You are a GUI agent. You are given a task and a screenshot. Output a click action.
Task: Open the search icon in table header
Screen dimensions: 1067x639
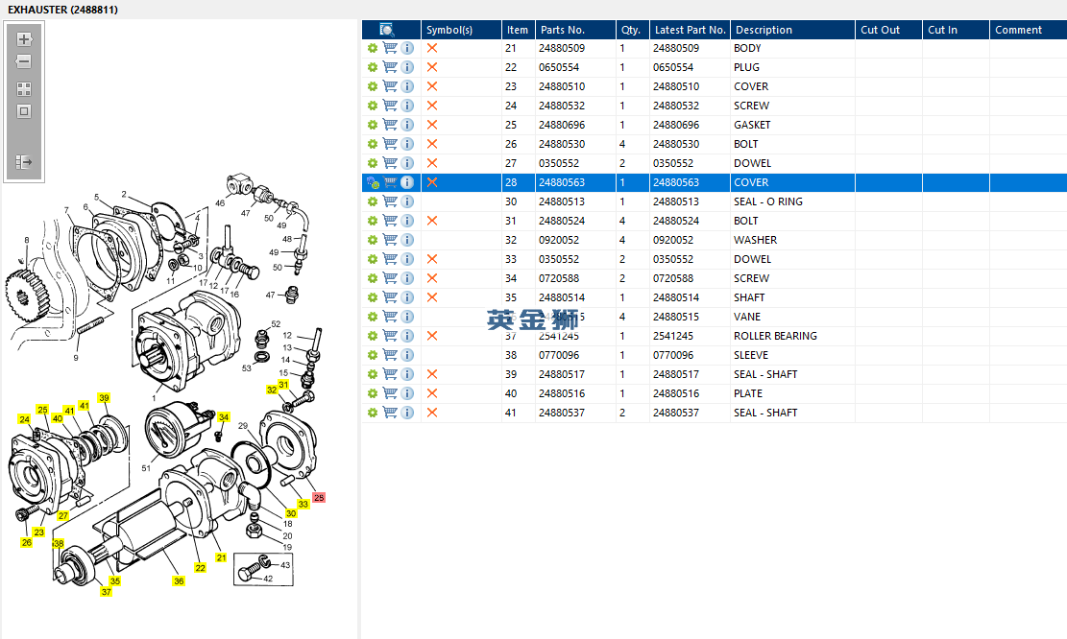pos(386,29)
